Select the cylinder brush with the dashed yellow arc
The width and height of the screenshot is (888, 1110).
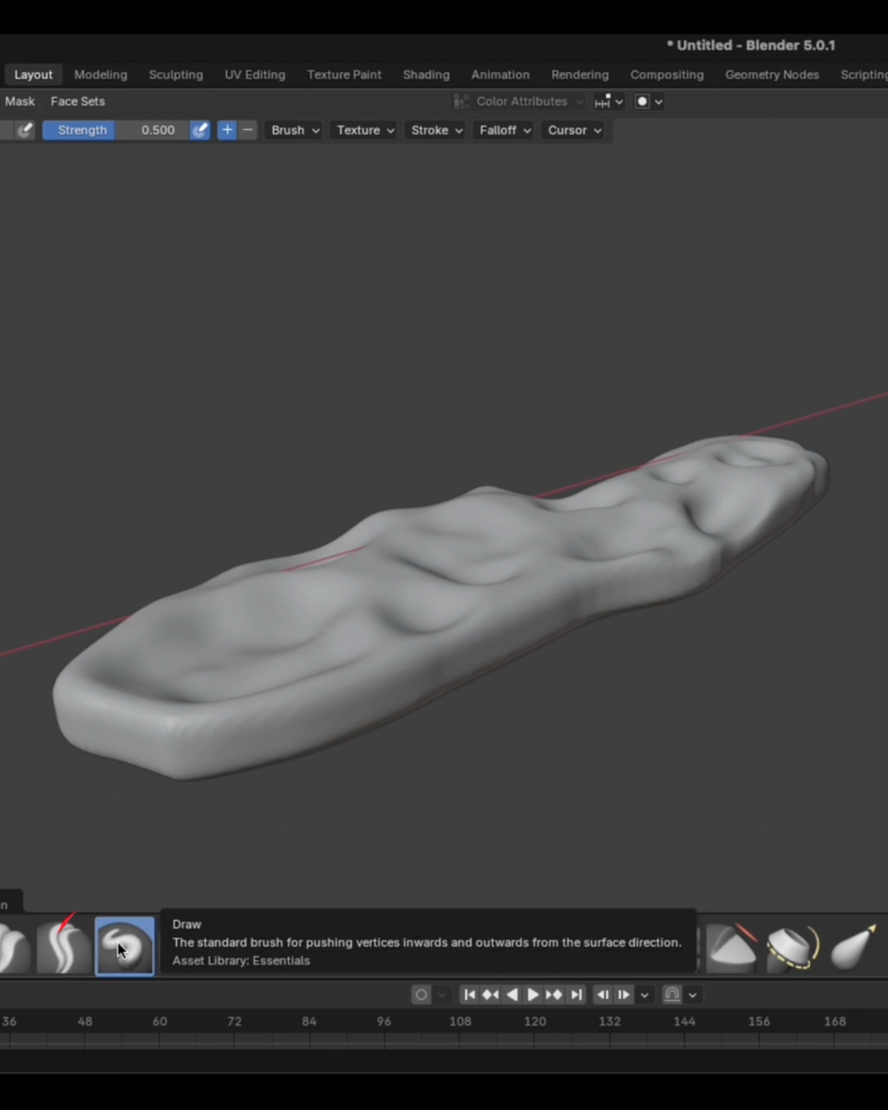(792, 948)
